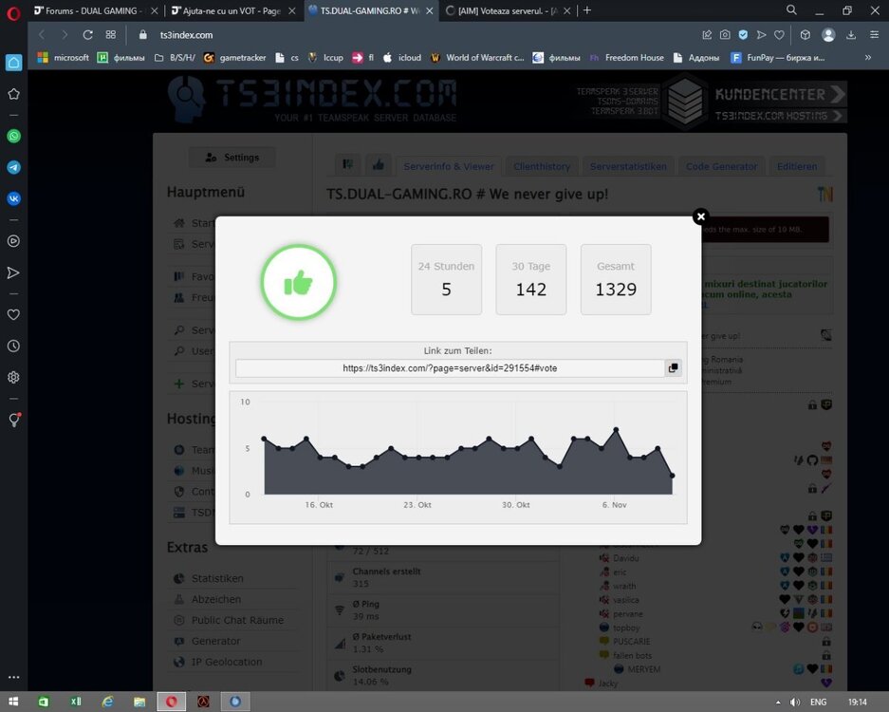Open WhatsApp from the Opera sidebar
889x712 pixels.
[14, 136]
